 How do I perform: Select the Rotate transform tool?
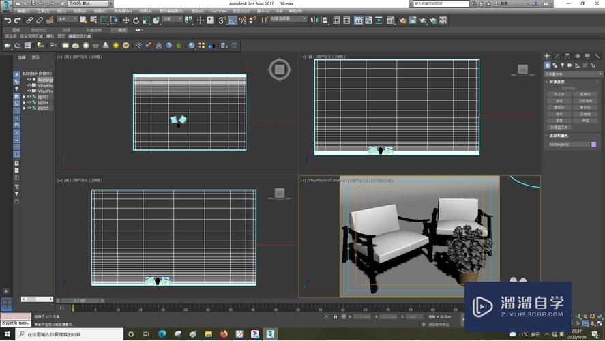tap(136, 20)
